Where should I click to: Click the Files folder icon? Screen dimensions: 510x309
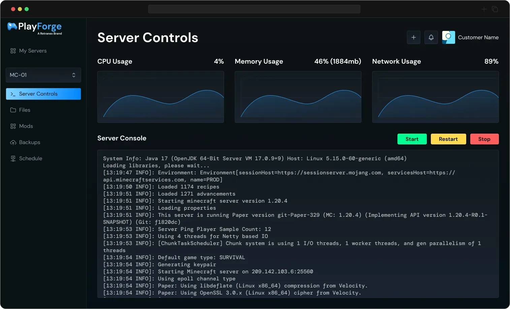click(x=13, y=110)
